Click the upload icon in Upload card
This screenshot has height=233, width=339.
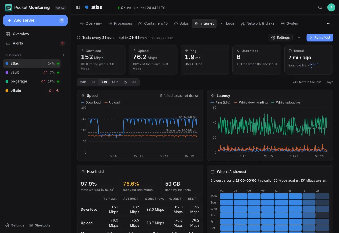coord(134,51)
